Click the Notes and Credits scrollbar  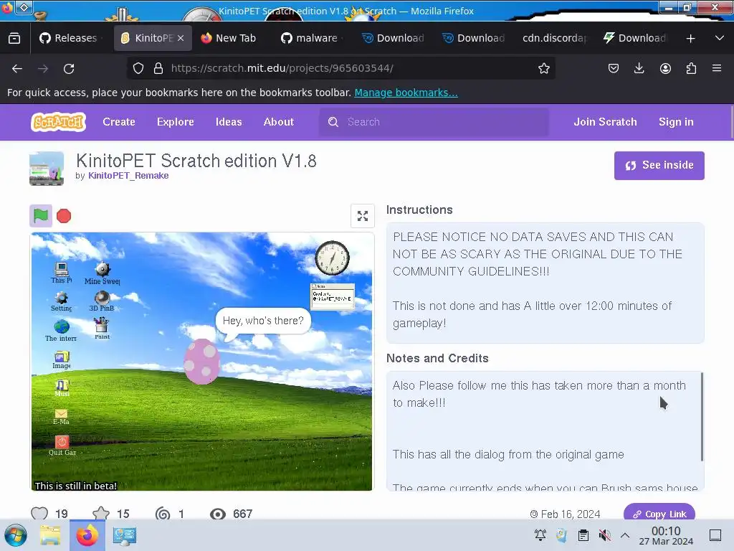[x=702, y=416]
